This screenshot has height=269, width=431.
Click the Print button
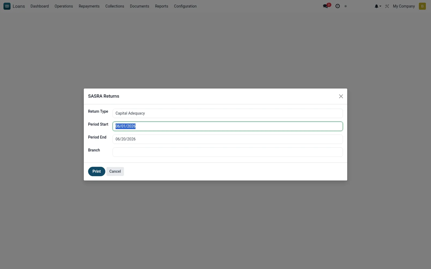pos(97,171)
